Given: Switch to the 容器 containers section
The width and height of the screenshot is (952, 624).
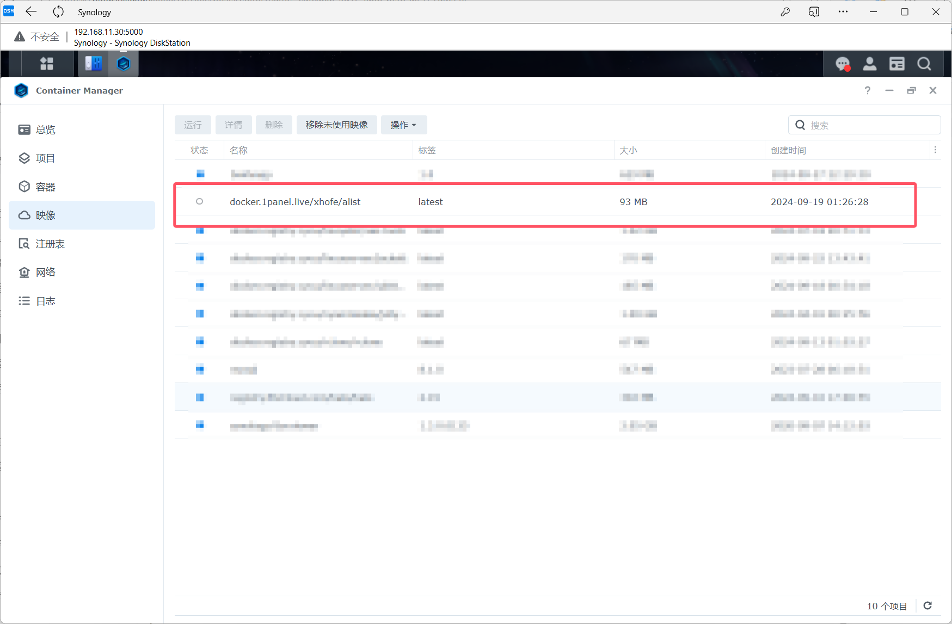Looking at the screenshot, I should click(46, 187).
